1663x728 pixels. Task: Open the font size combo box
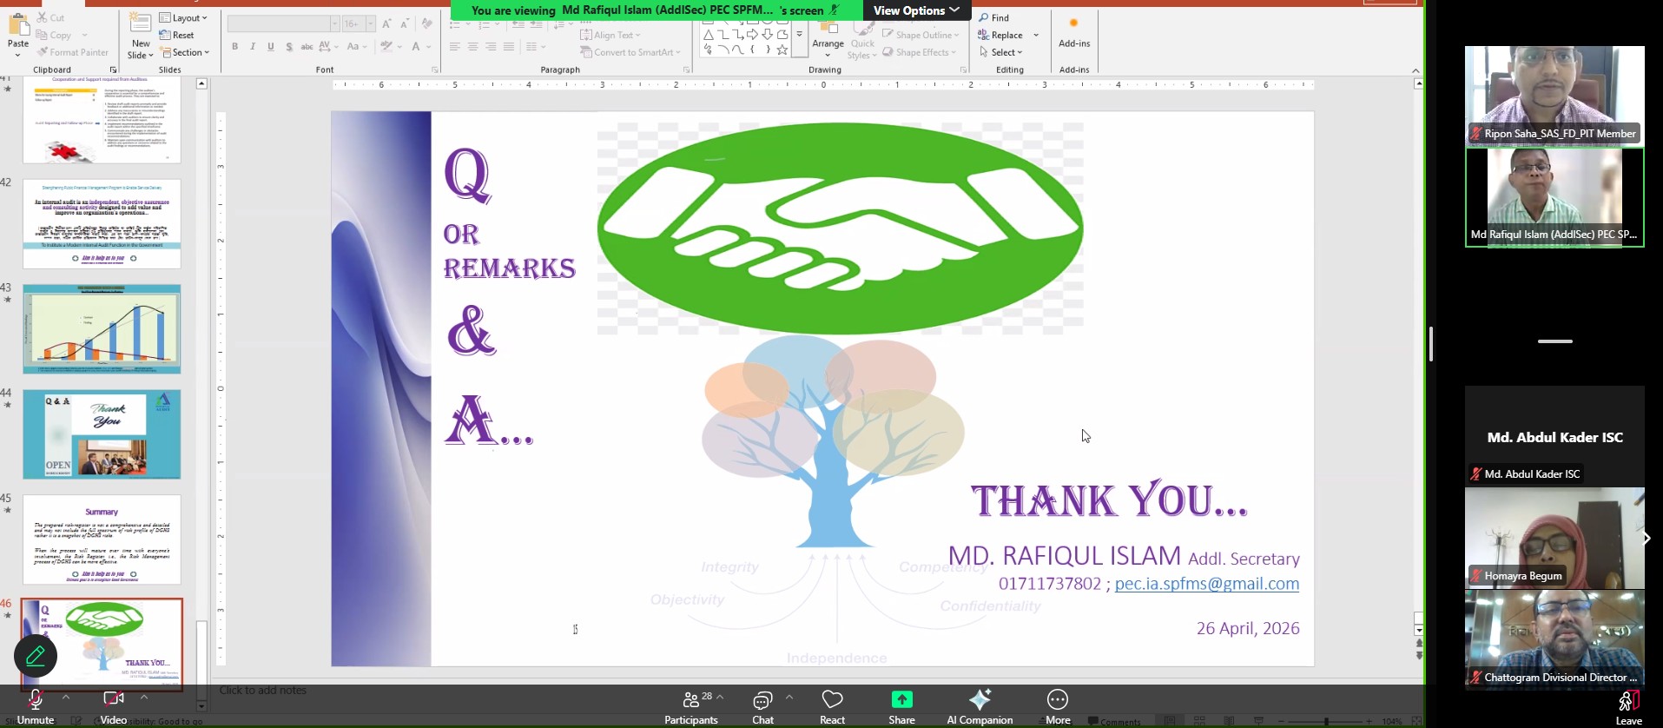pyautogui.click(x=359, y=23)
